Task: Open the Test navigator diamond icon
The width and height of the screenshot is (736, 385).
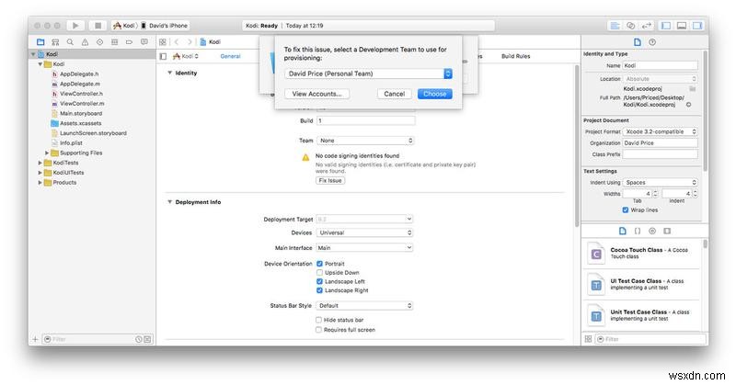Action: [99, 41]
